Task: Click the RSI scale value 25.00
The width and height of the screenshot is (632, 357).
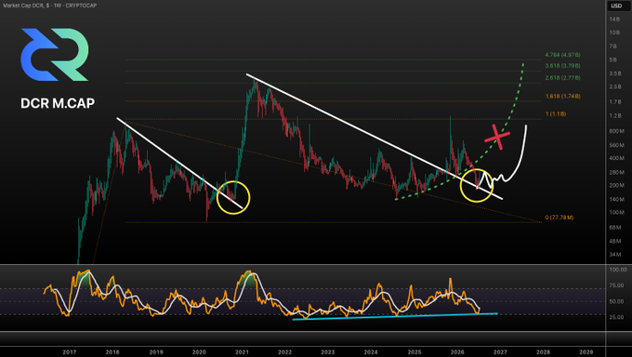Action: 618,317
